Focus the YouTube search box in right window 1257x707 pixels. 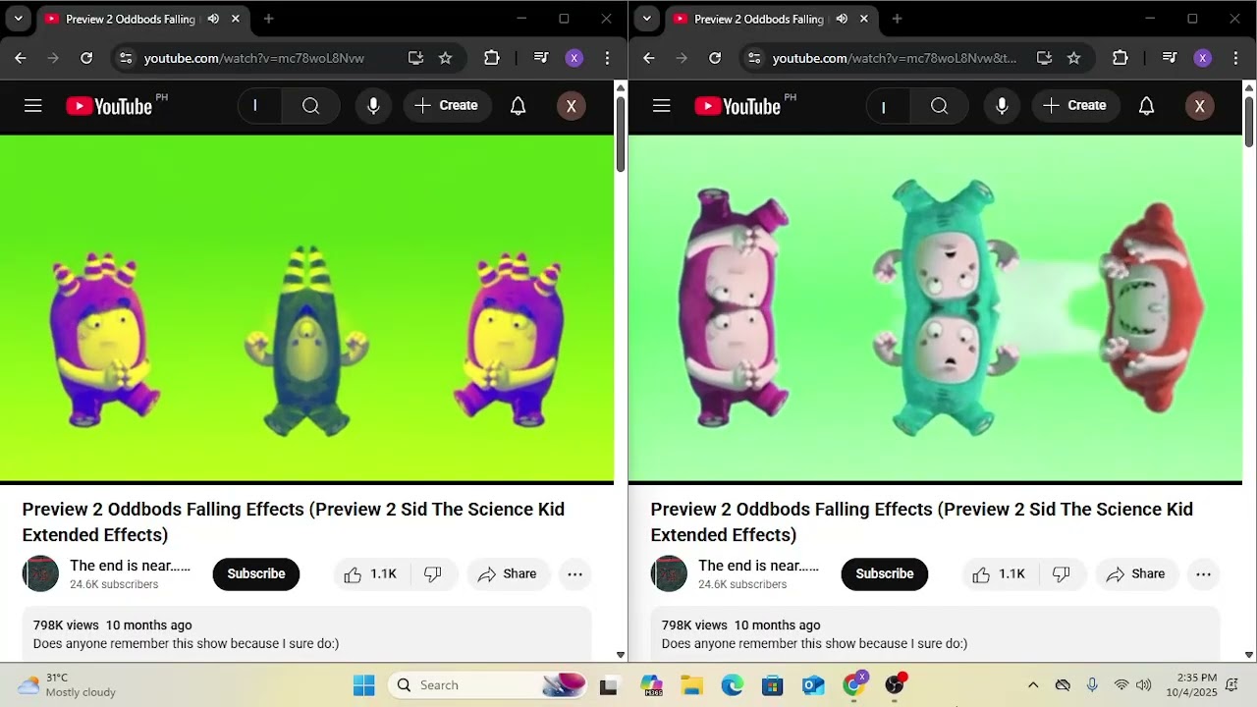point(889,106)
